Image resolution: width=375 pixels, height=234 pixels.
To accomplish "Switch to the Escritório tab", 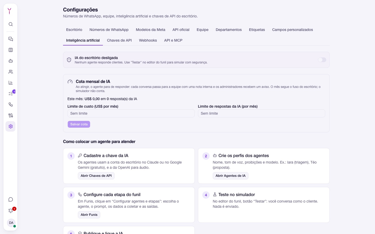I will 74,30.
